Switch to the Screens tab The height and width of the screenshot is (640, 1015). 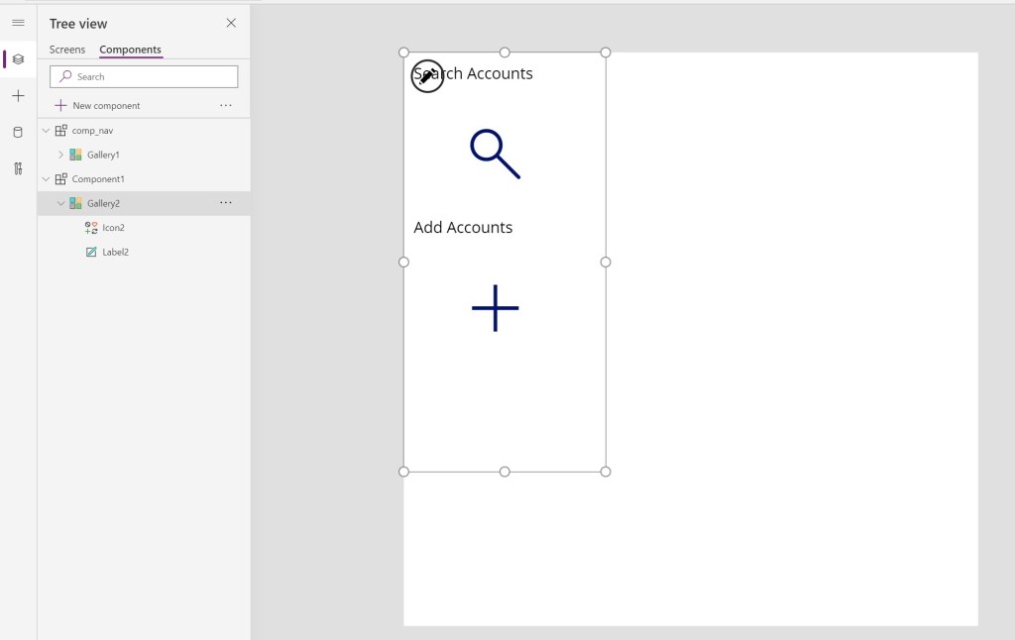click(67, 49)
